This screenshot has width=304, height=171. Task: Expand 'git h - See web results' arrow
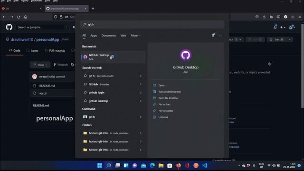point(141,76)
